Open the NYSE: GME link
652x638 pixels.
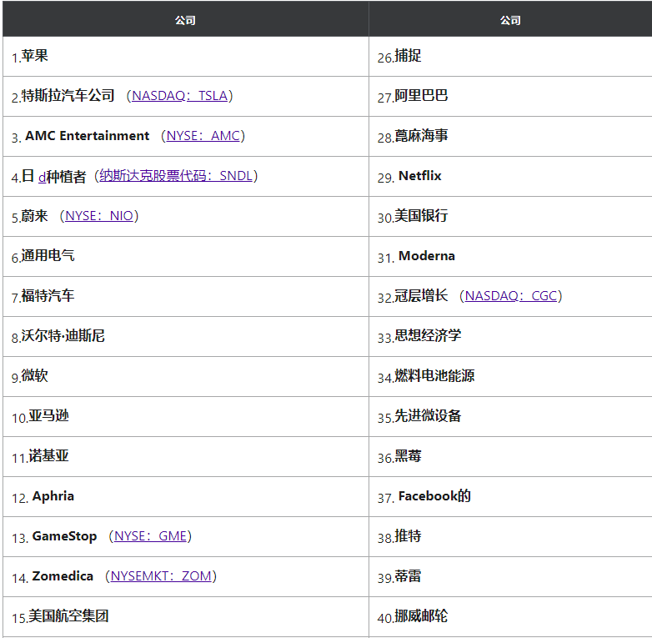[151, 536]
